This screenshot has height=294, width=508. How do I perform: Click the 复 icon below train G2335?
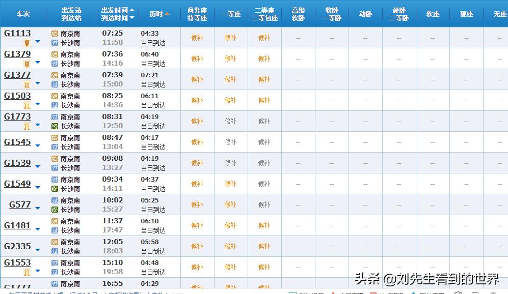(x=26, y=251)
